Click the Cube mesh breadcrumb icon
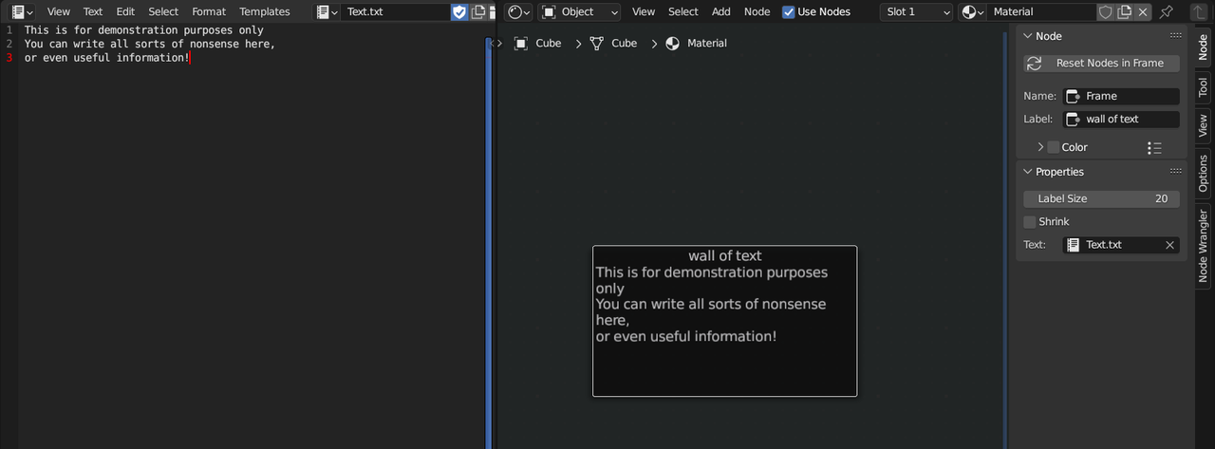 [597, 43]
